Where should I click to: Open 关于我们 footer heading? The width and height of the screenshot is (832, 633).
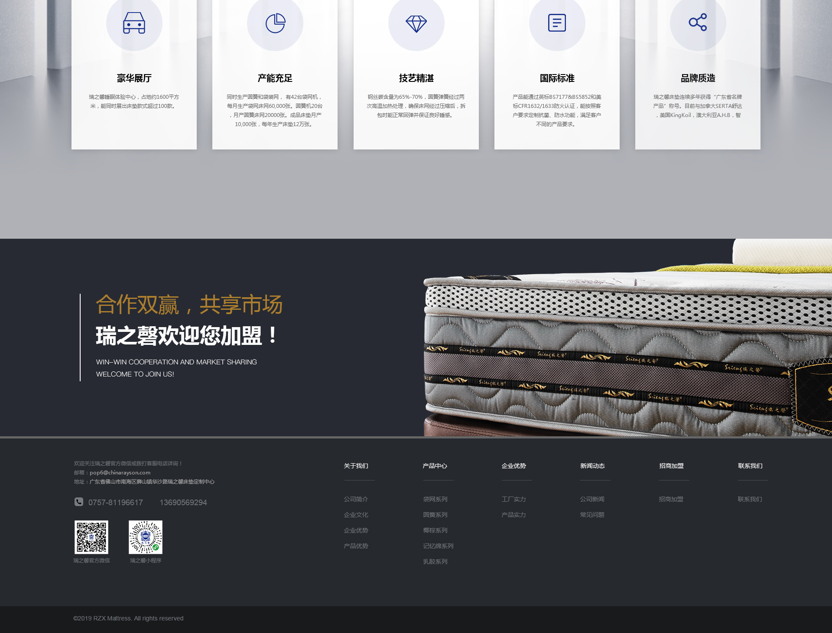coord(356,466)
